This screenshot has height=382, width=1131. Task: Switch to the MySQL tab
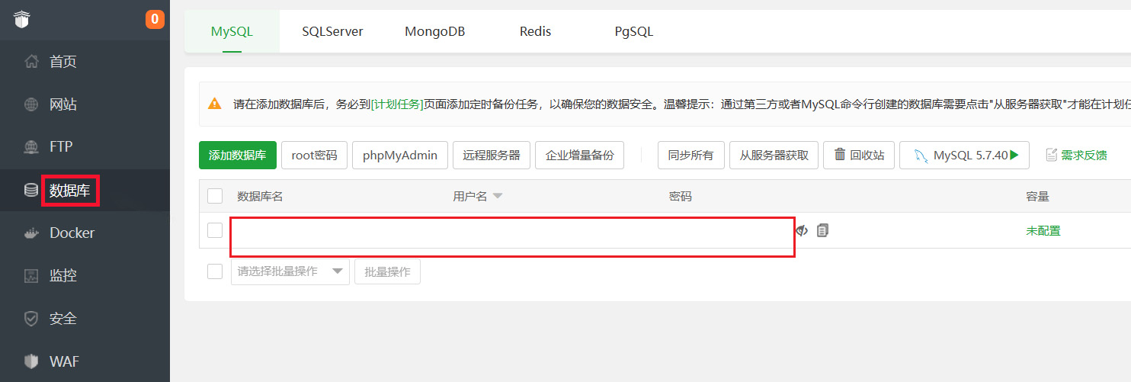232,31
